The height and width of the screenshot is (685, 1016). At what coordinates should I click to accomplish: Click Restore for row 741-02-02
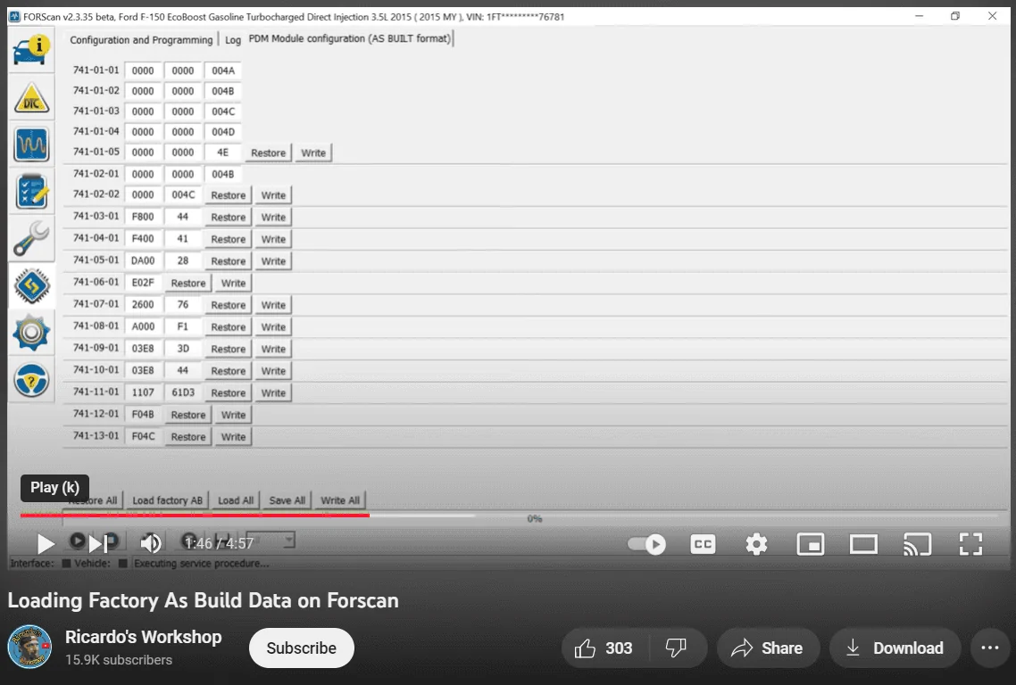coord(228,195)
